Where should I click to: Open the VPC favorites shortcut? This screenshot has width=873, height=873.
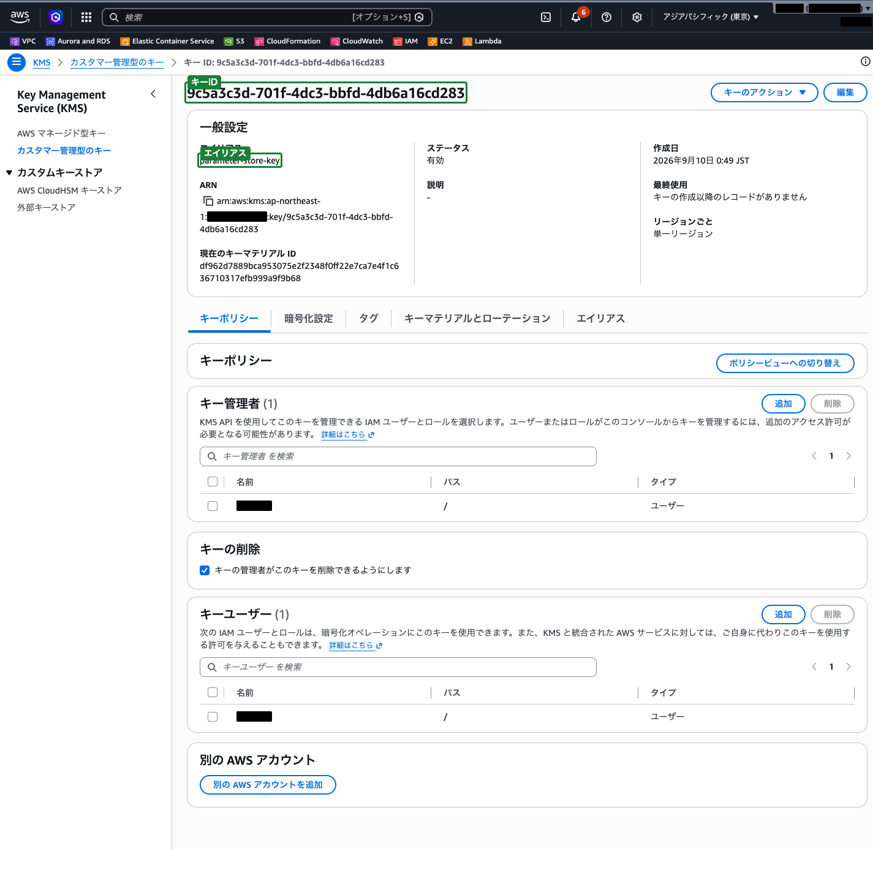pos(23,41)
